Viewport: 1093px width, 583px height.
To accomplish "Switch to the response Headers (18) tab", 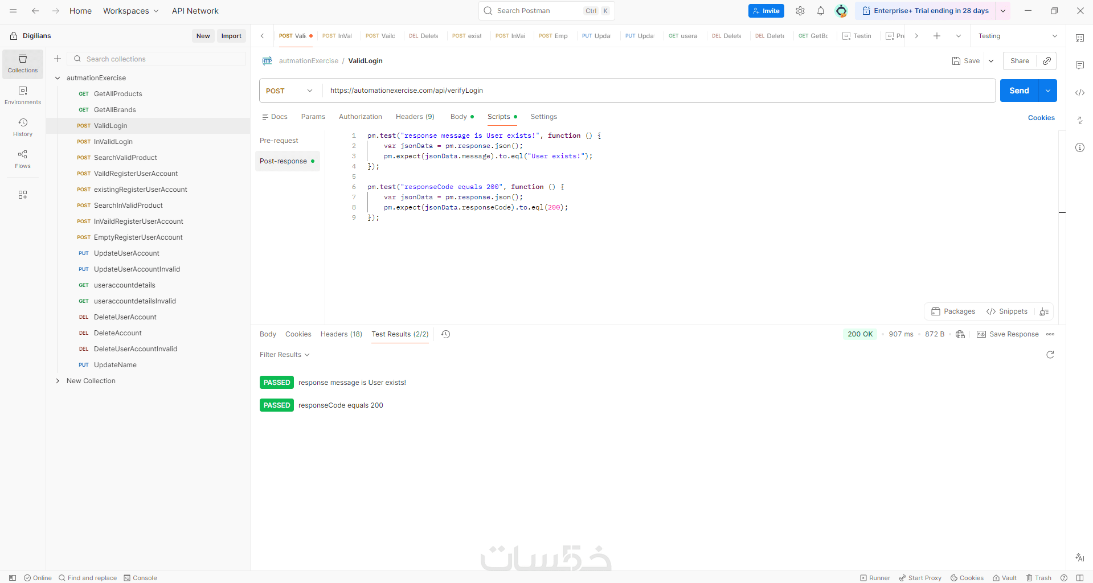I will (x=341, y=334).
